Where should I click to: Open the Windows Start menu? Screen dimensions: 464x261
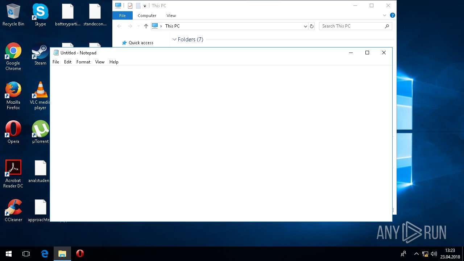click(9, 254)
